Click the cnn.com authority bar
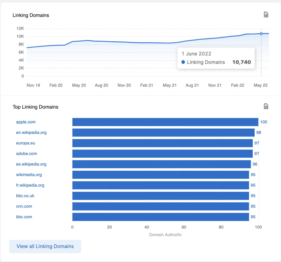The height and width of the screenshot is (262, 281). [161, 206]
